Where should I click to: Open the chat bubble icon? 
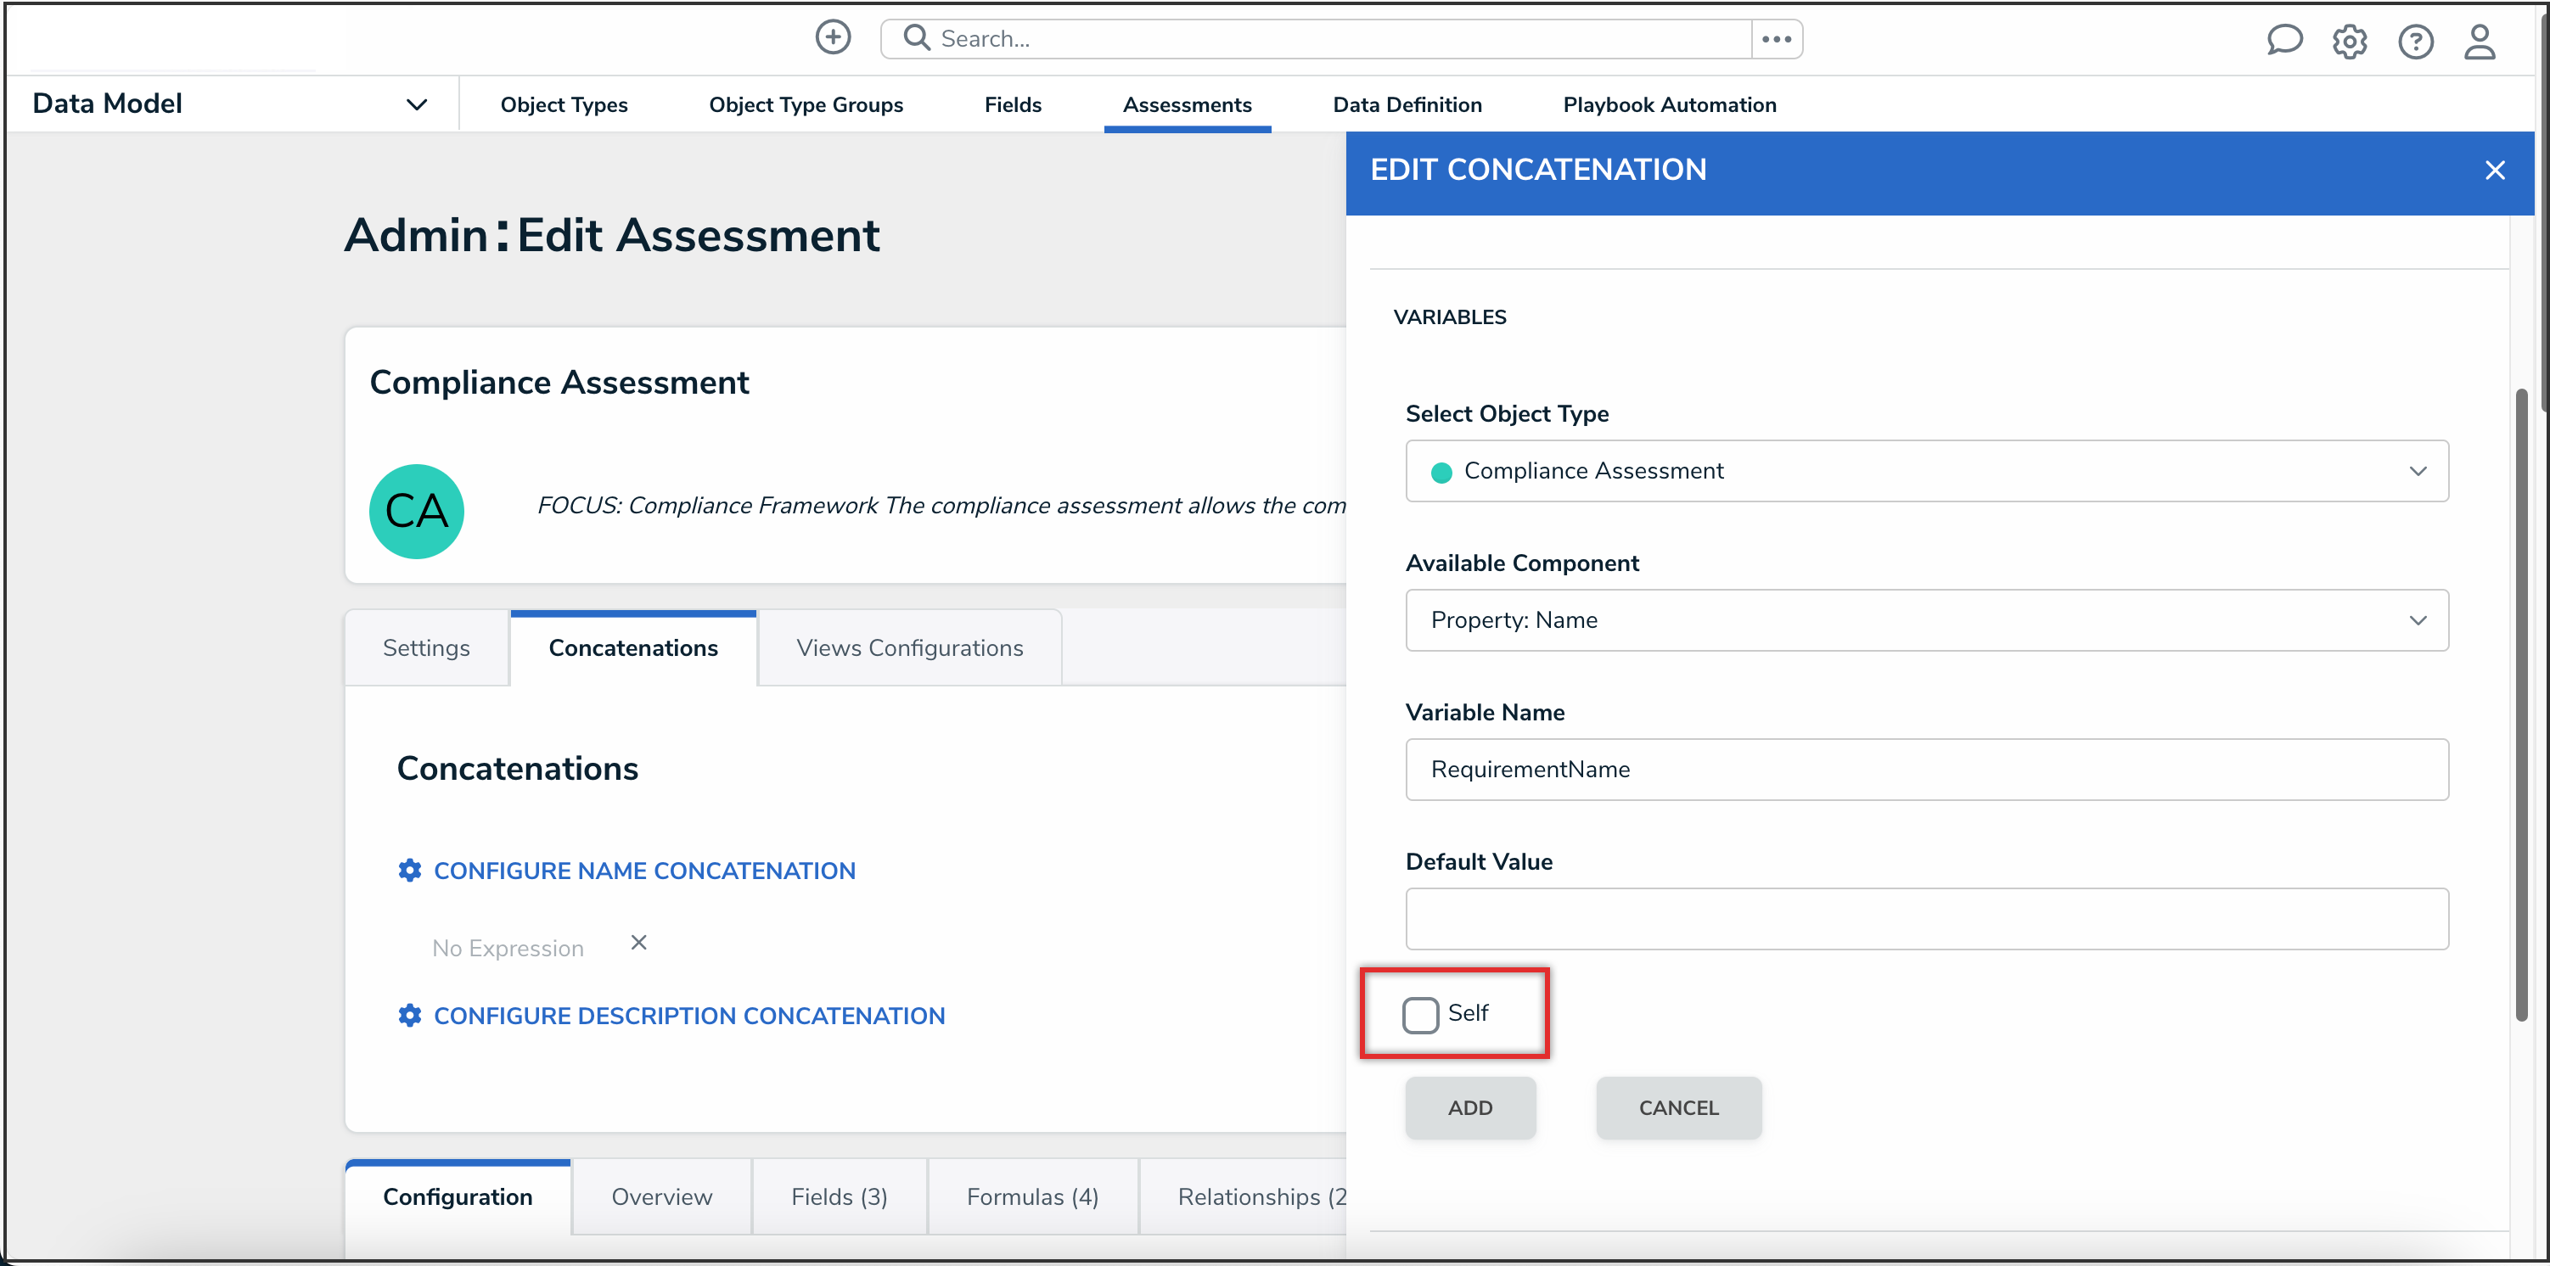[2283, 41]
